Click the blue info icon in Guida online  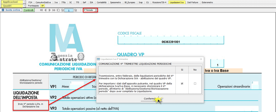coord(3,10)
